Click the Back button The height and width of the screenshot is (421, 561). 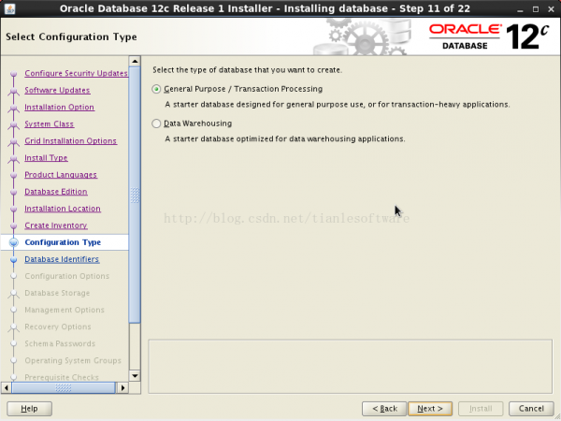click(384, 409)
